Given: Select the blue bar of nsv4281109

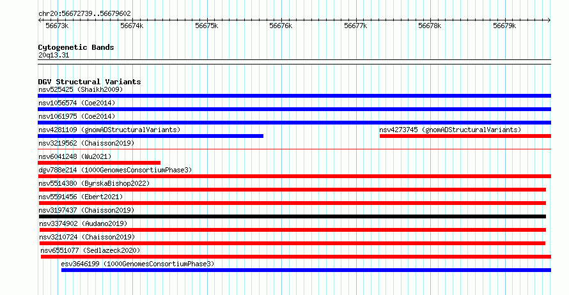Looking at the screenshot, I should click(x=151, y=136).
